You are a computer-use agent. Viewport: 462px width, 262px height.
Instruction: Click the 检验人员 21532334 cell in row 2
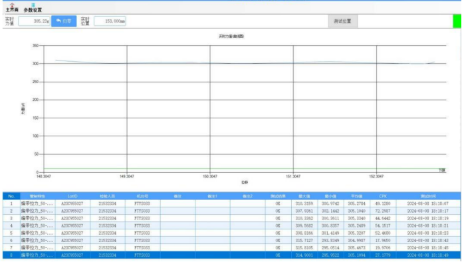click(108, 211)
